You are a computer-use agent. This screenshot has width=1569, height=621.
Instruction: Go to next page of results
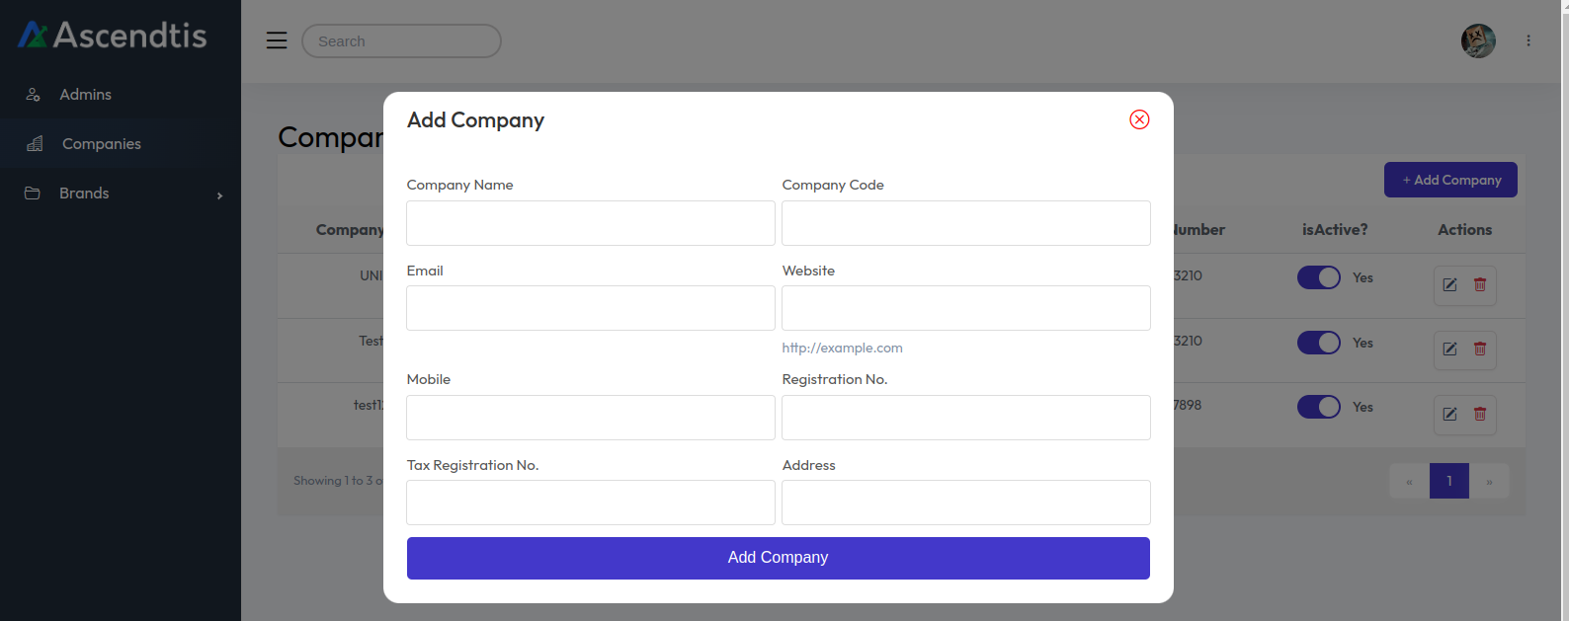point(1489,482)
